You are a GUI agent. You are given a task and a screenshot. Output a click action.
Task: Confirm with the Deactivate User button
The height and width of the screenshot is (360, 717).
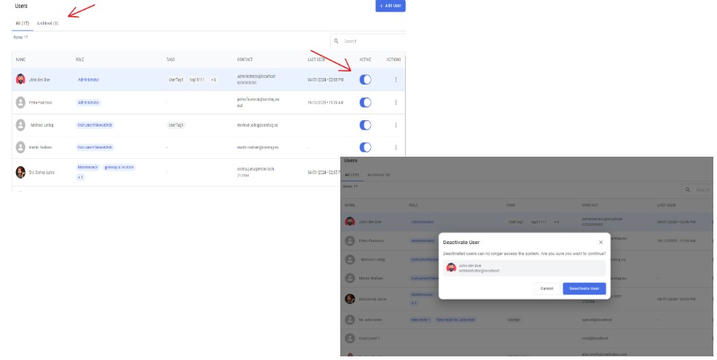point(584,289)
